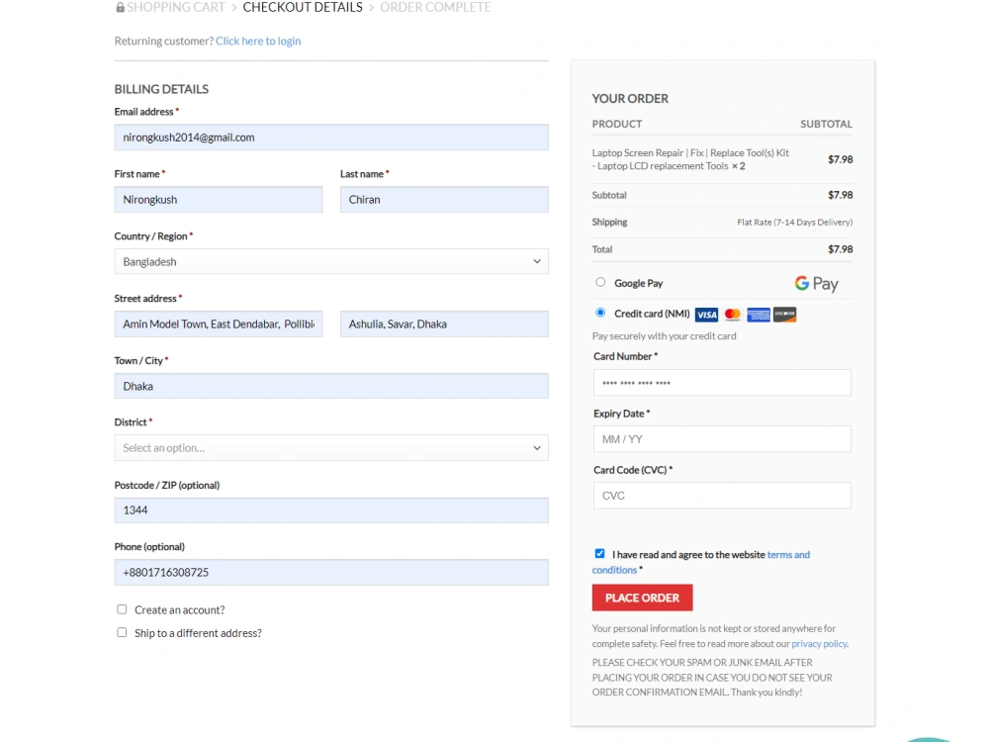
Task: Tick the Create an account checkbox
Action: click(x=122, y=609)
